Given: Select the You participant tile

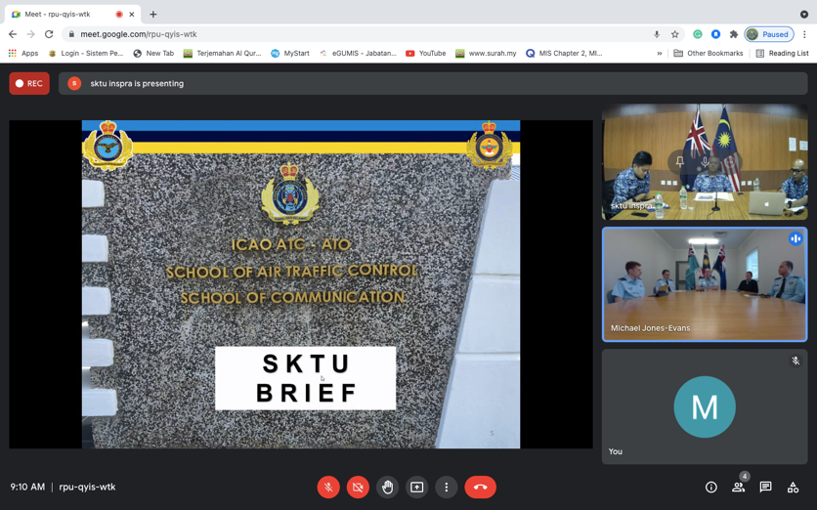Looking at the screenshot, I should pos(705,406).
